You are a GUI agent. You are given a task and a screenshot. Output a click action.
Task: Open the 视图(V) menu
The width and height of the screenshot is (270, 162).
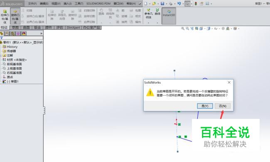(56, 3)
